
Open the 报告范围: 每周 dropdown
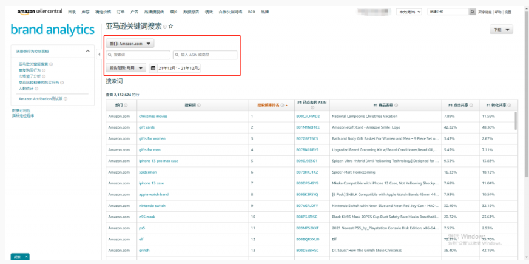[x=126, y=68]
